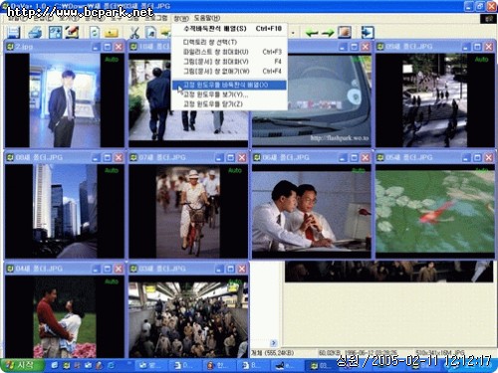Click the skyscrapers image in 08새 폴더.JPG
498x373 pixels.
click(x=65, y=211)
